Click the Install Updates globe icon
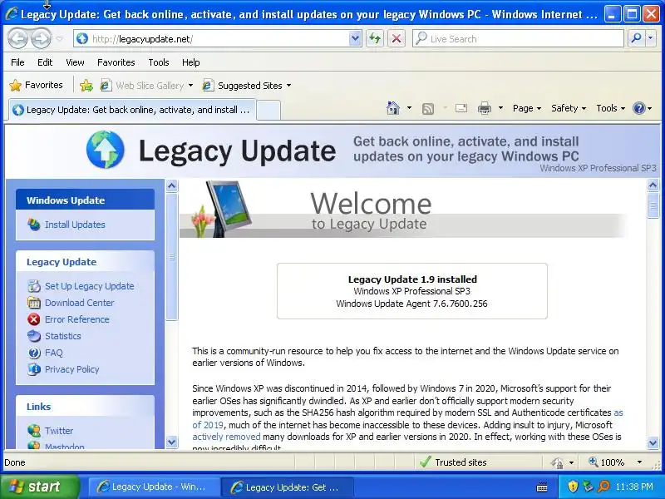Screen dimensions: 665x499 pos(34,224)
